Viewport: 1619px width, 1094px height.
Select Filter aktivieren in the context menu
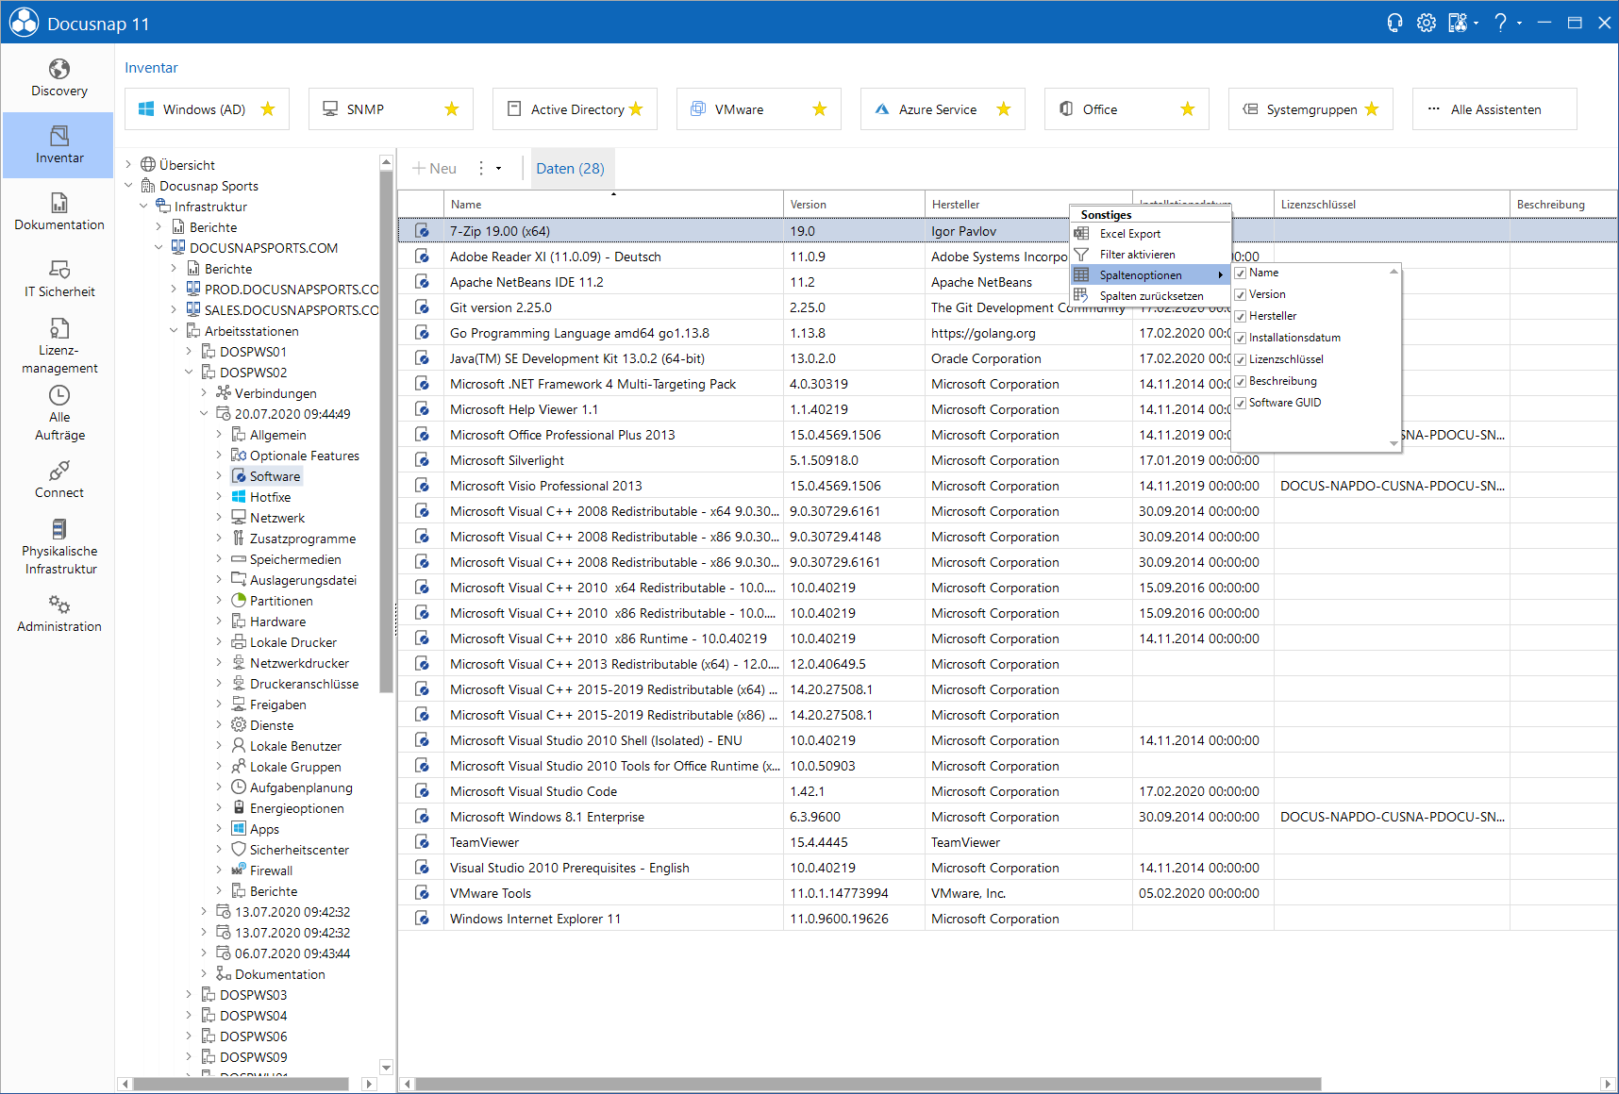1151,255
